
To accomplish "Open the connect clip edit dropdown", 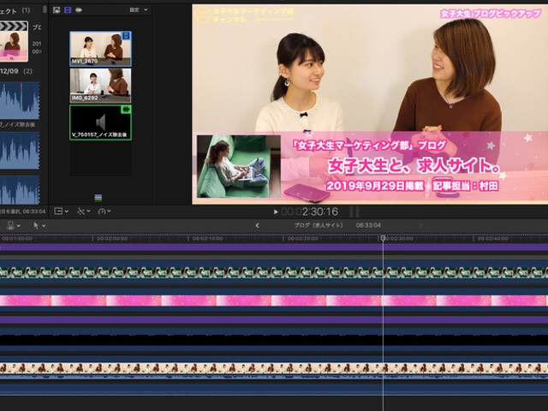I will tap(14, 225).
